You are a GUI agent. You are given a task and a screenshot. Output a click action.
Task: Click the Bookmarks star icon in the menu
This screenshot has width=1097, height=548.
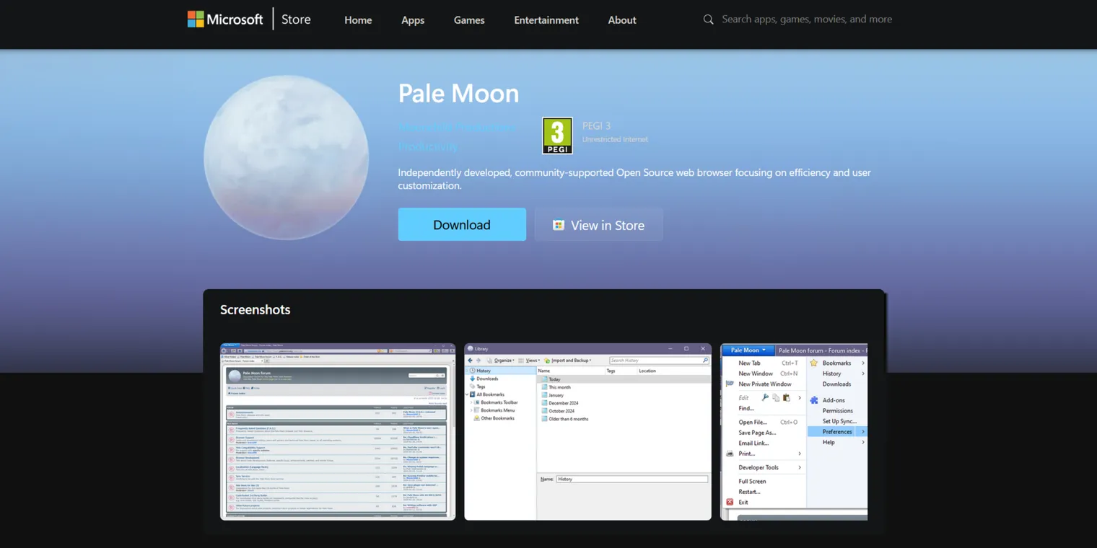813,363
